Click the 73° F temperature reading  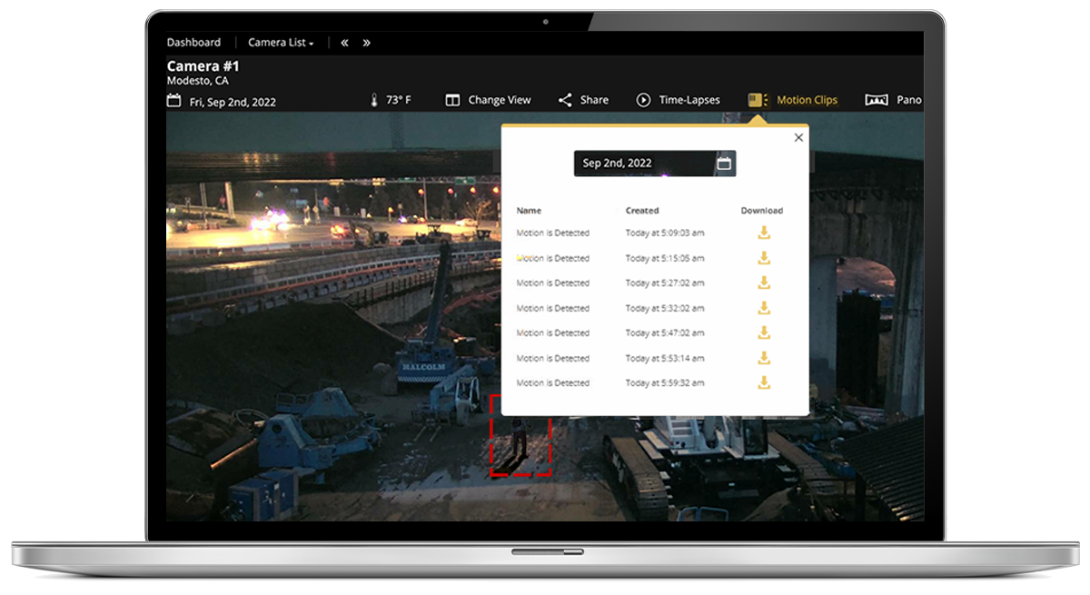point(399,100)
